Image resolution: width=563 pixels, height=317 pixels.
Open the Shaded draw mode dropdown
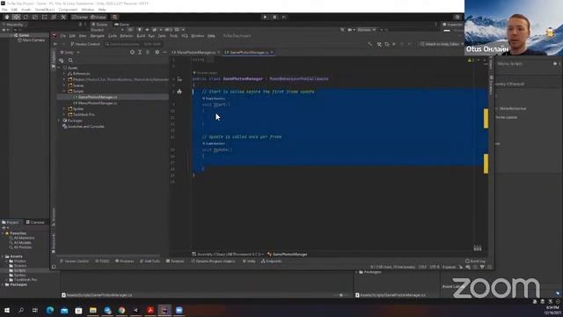(x=106, y=30)
